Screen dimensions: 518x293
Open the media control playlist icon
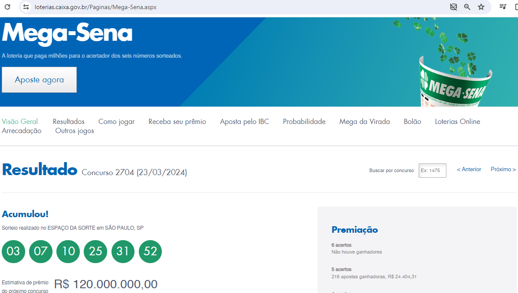click(x=503, y=7)
